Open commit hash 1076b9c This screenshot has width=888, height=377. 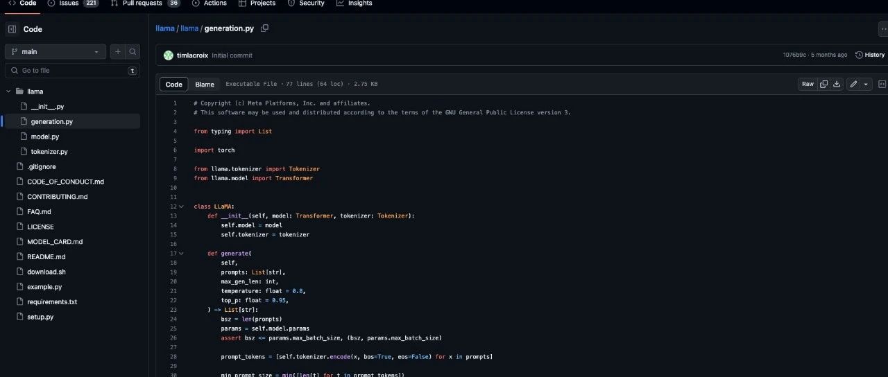(x=794, y=55)
